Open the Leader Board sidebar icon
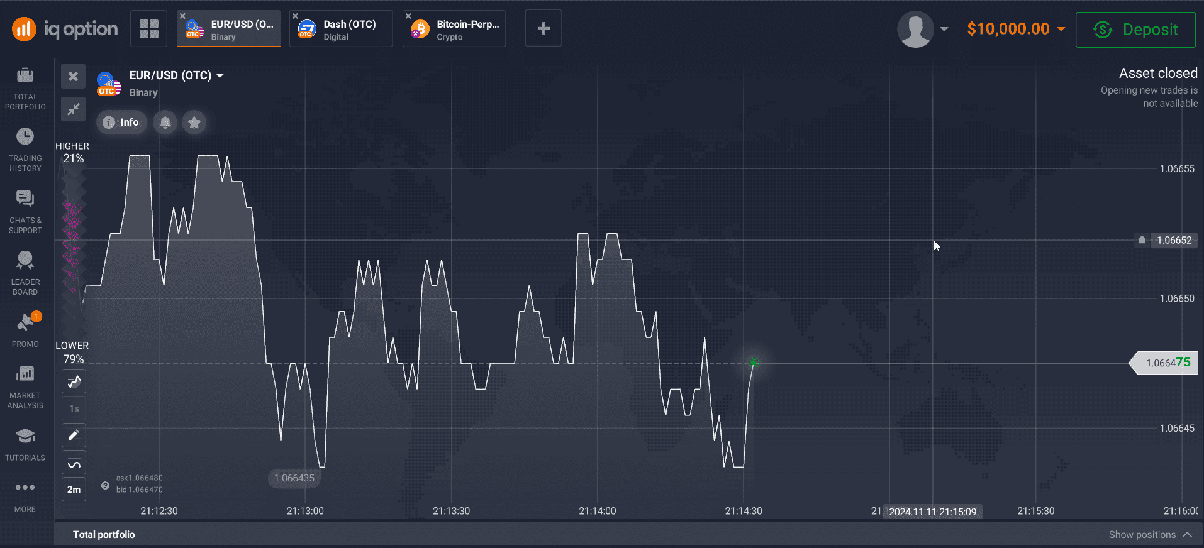This screenshot has height=548, width=1204. coord(25,273)
